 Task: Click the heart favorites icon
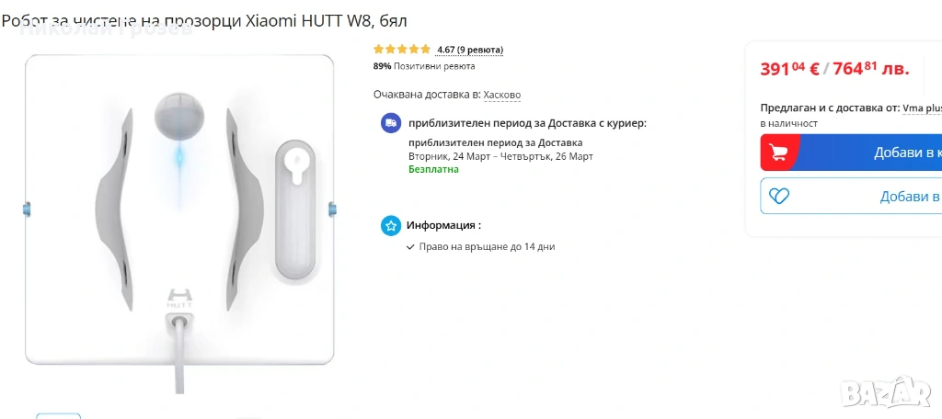coord(779,196)
